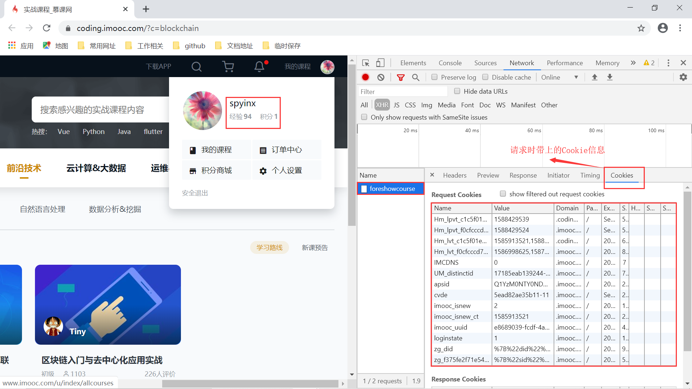Open Chrome three-dot menu

(x=680, y=28)
